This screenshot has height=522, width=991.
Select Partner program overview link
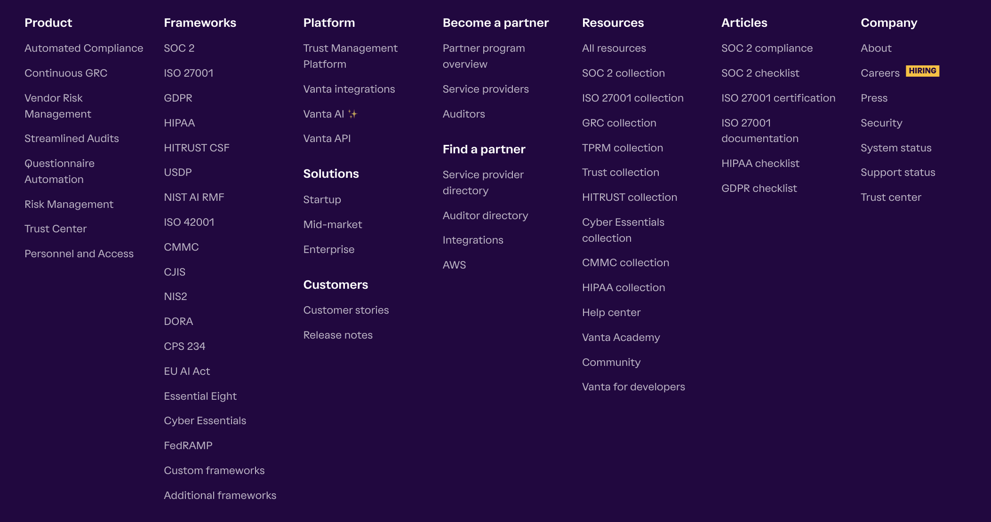(483, 56)
